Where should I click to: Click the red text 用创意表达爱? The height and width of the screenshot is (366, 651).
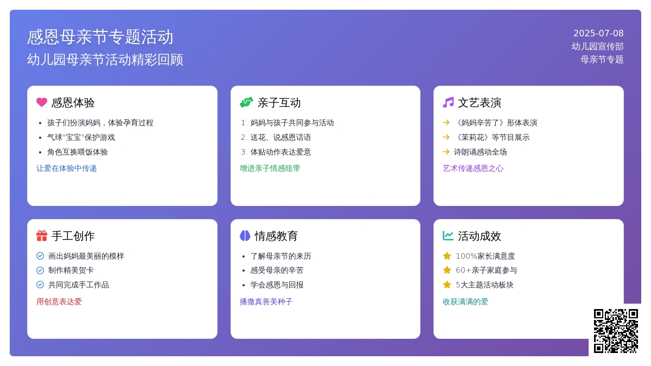[59, 301]
